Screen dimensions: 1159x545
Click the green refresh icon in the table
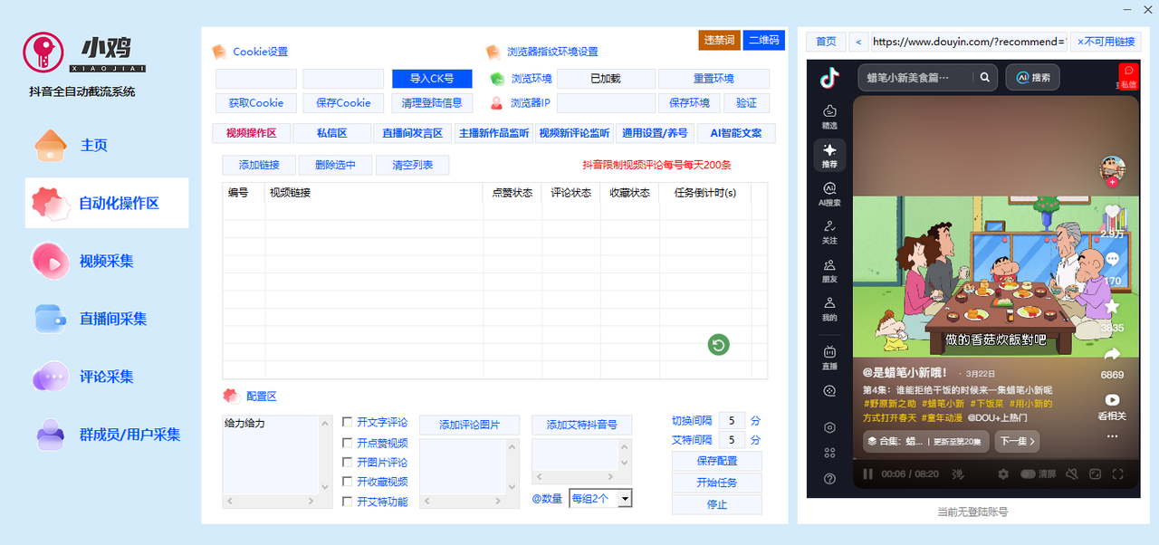tap(718, 345)
